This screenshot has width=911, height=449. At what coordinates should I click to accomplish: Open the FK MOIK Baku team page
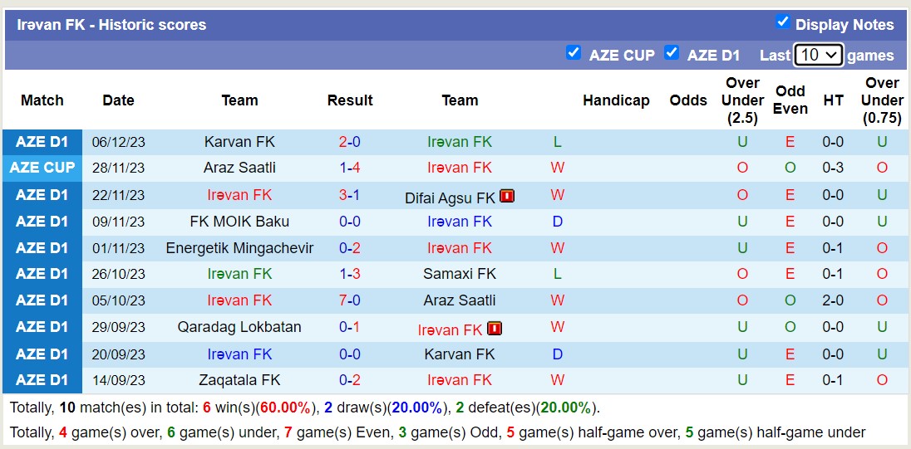click(239, 222)
